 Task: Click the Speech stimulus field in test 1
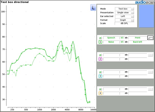point(111,38)
